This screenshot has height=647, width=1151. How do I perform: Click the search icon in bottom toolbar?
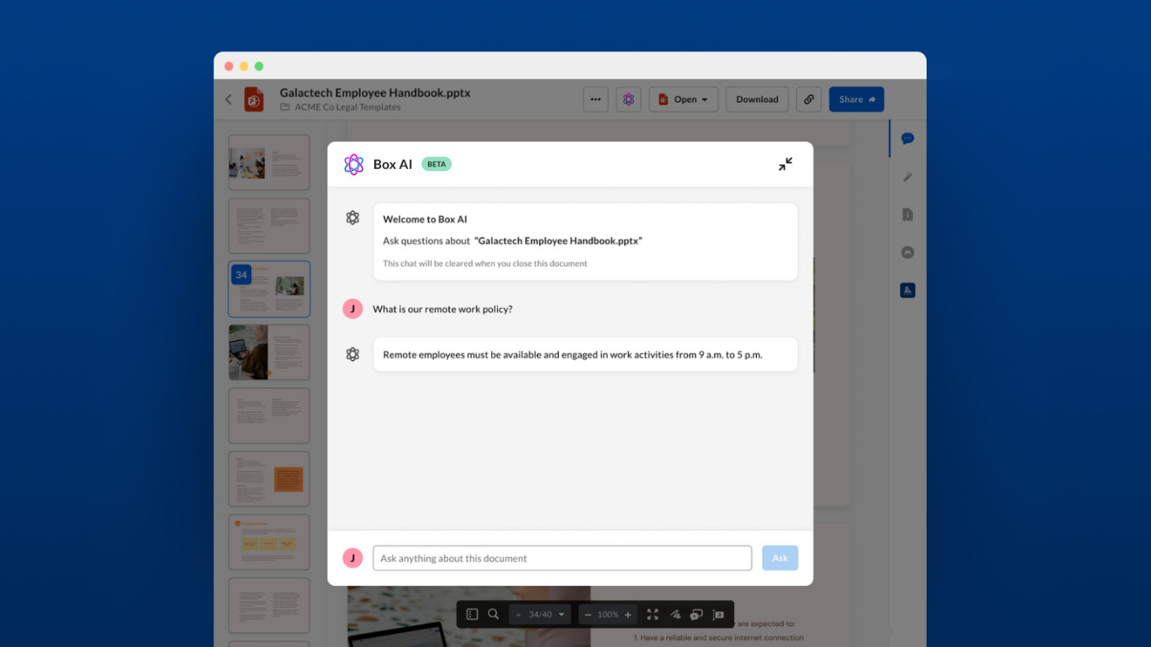pyautogui.click(x=494, y=614)
